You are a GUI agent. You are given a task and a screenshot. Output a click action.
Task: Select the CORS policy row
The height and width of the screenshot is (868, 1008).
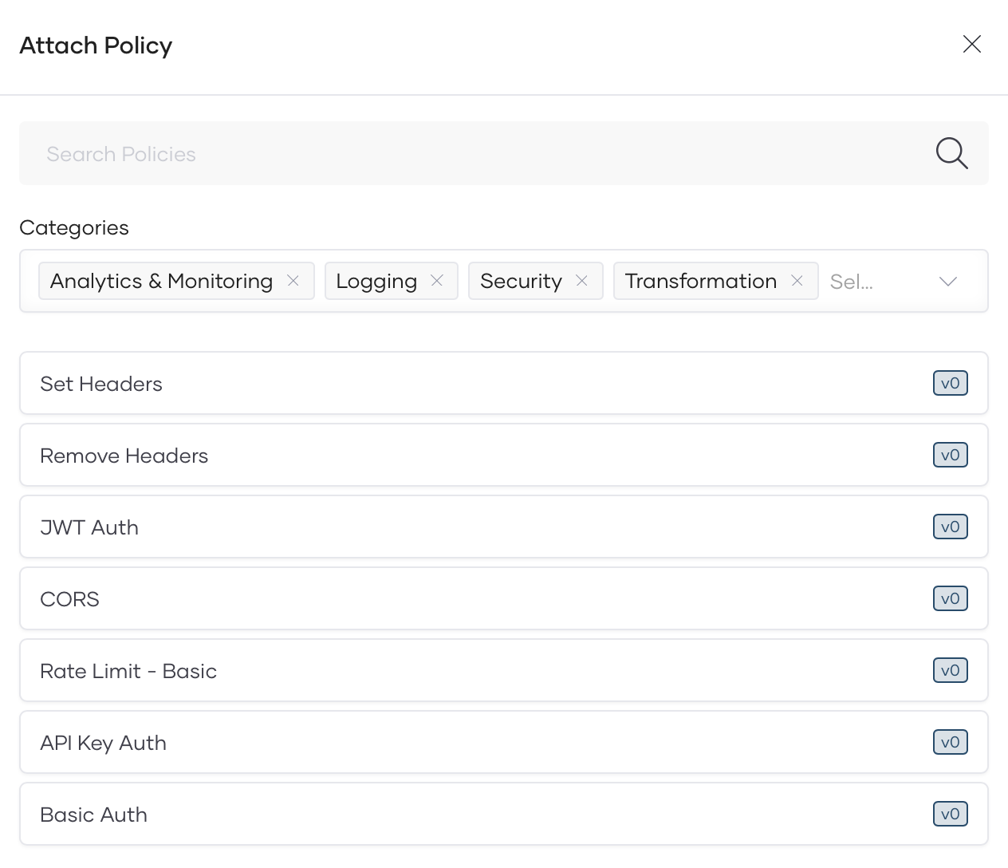[478, 599]
